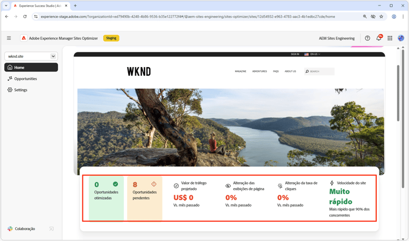Go back with browser back arrow
This screenshot has height=241, width=409.
[7, 16]
